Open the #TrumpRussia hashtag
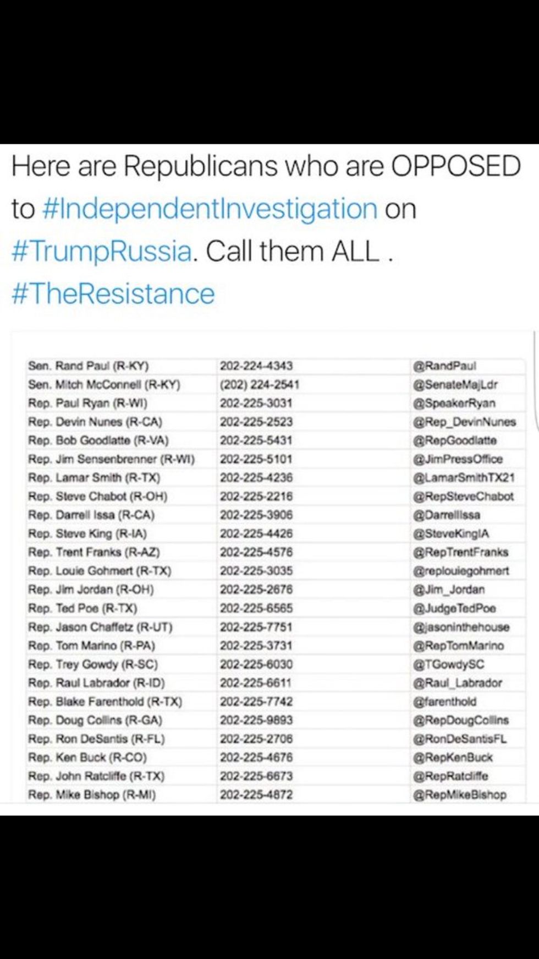The width and height of the screenshot is (539, 959). click(x=101, y=251)
